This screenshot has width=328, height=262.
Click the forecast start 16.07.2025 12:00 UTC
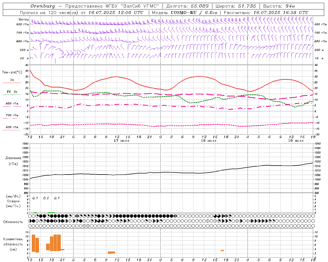click(x=116, y=13)
